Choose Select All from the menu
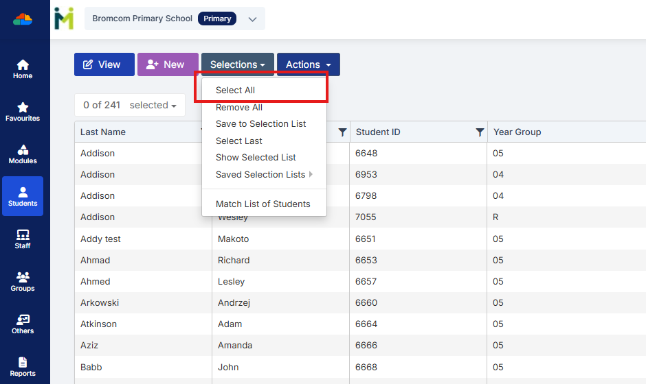Screen dimensions: 646x384 [x=235, y=90]
